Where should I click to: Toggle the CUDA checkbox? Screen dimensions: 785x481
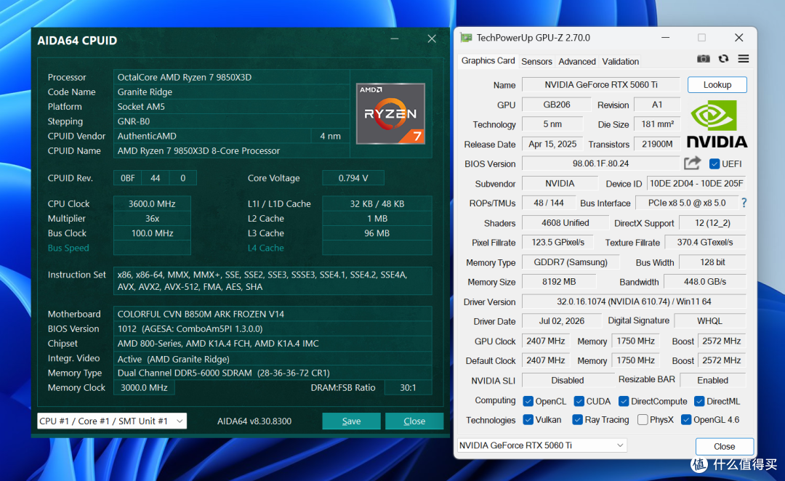click(x=579, y=401)
